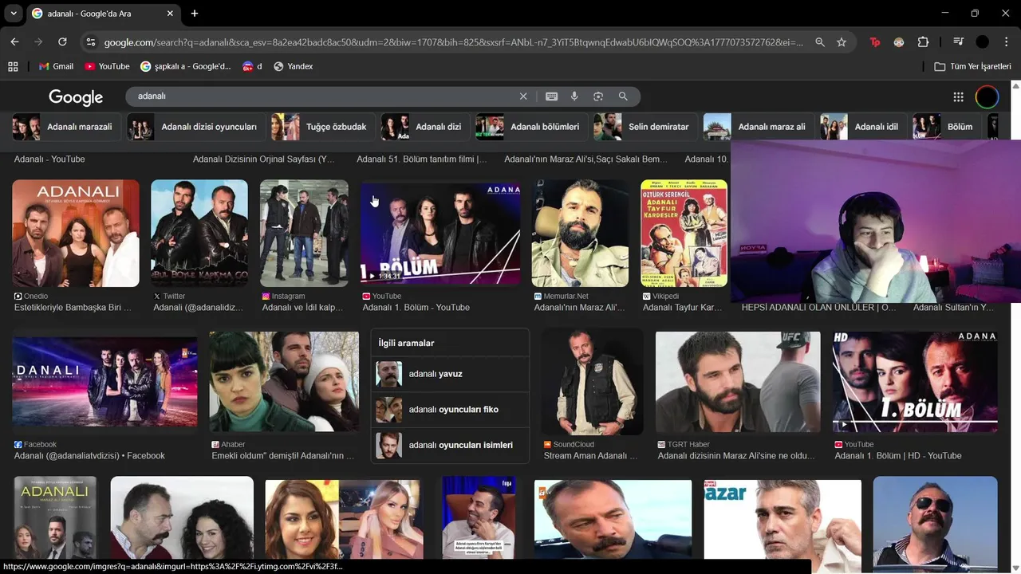1021x574 pixels.
Task: Bookmark this page with star icon
Action: 842,42
